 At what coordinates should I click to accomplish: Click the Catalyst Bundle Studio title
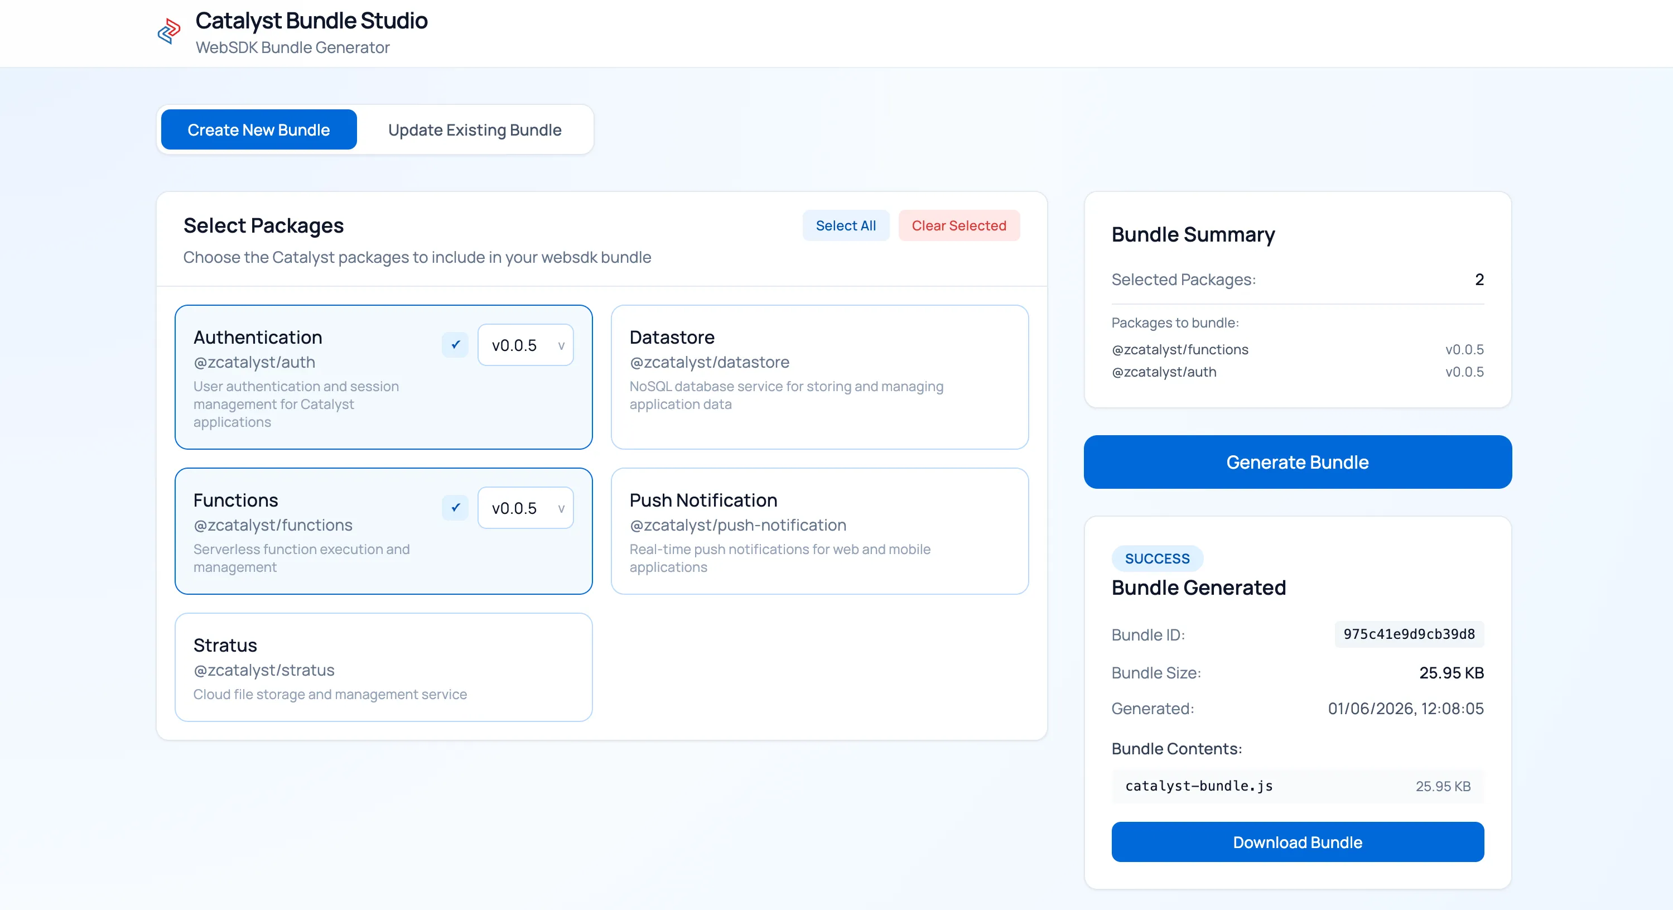(311, 21)
